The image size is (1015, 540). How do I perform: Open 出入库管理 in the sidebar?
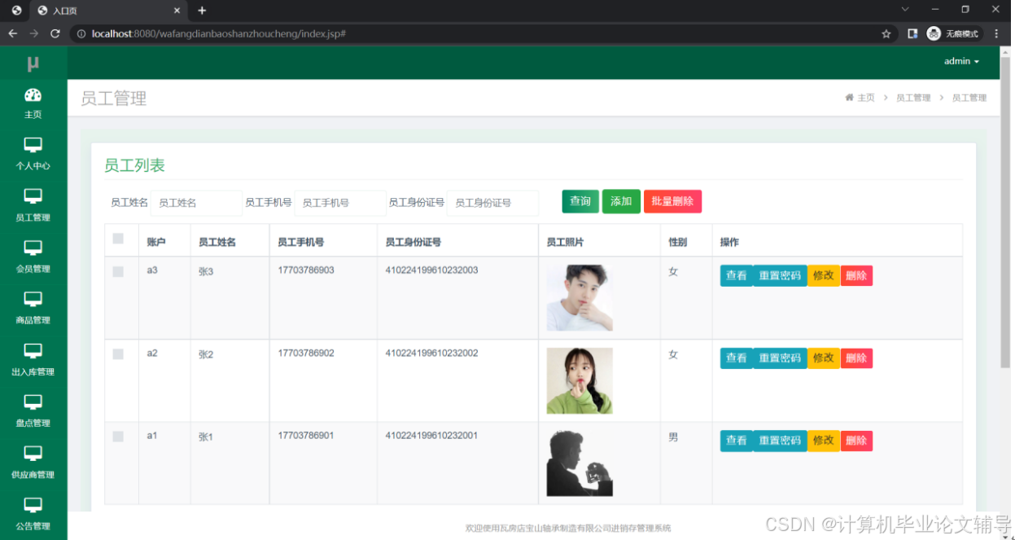tap(33, 359)
